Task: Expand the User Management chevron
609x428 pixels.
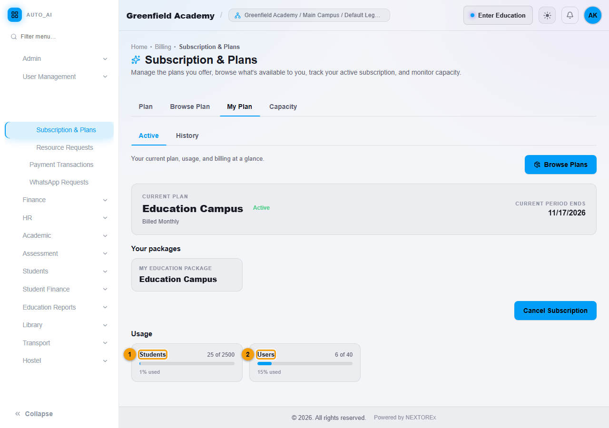Action: tap(105, 77)
